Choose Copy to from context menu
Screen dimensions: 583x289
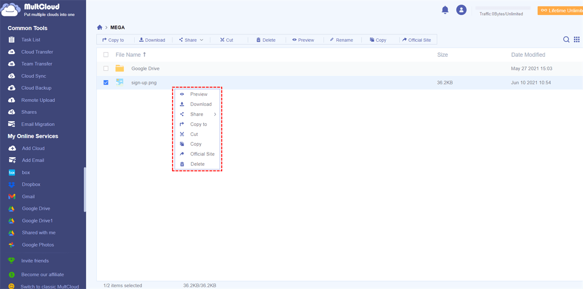point(198,124)
